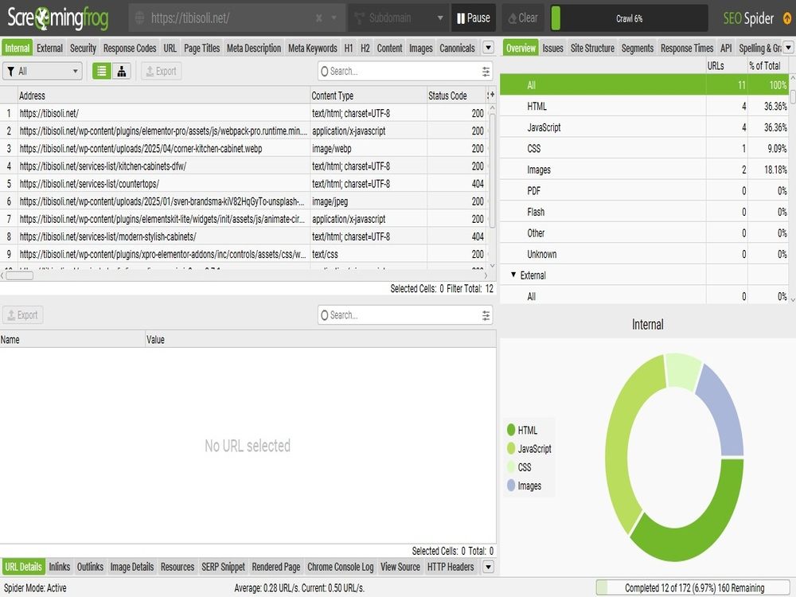This screenshot has height=597, width=796.
Task: Click the Completed 12 of 172 progress bar
Action: pyautogui.click(x=694, y=588)
